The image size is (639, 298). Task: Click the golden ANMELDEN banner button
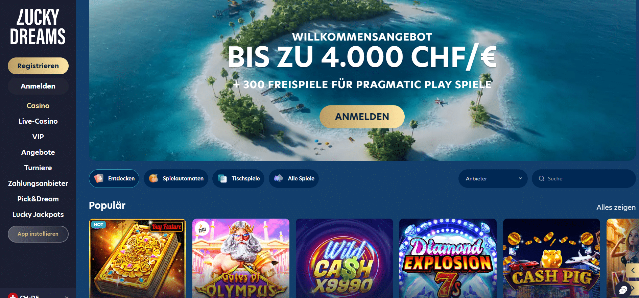click(x=362, y=117)
